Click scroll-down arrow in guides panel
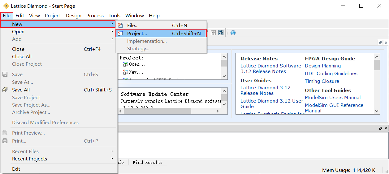The height and width of the screenshot is (174, 389). pos(377,111)
